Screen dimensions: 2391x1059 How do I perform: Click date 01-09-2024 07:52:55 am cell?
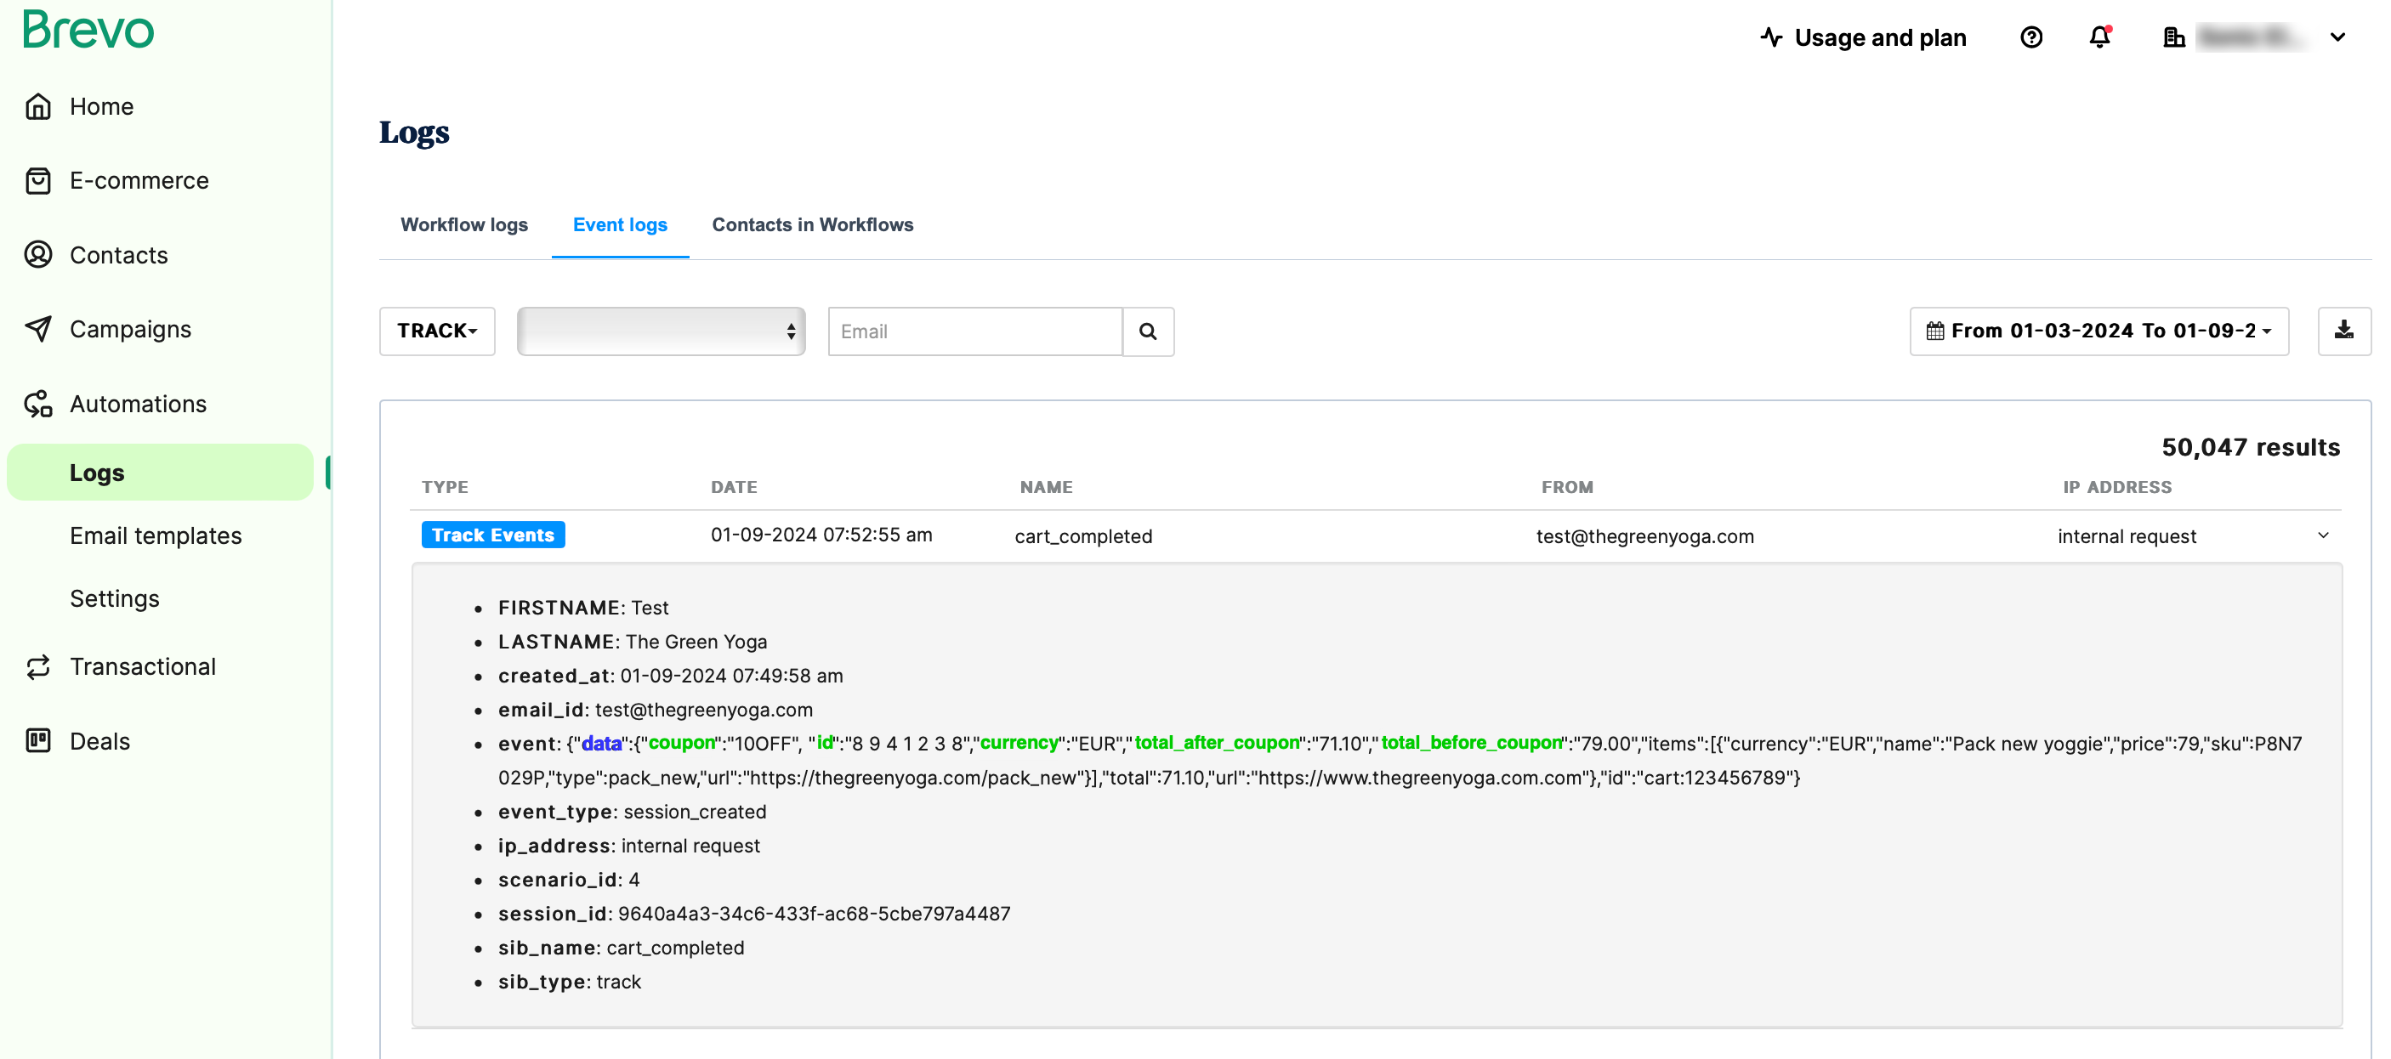point(821,535)
